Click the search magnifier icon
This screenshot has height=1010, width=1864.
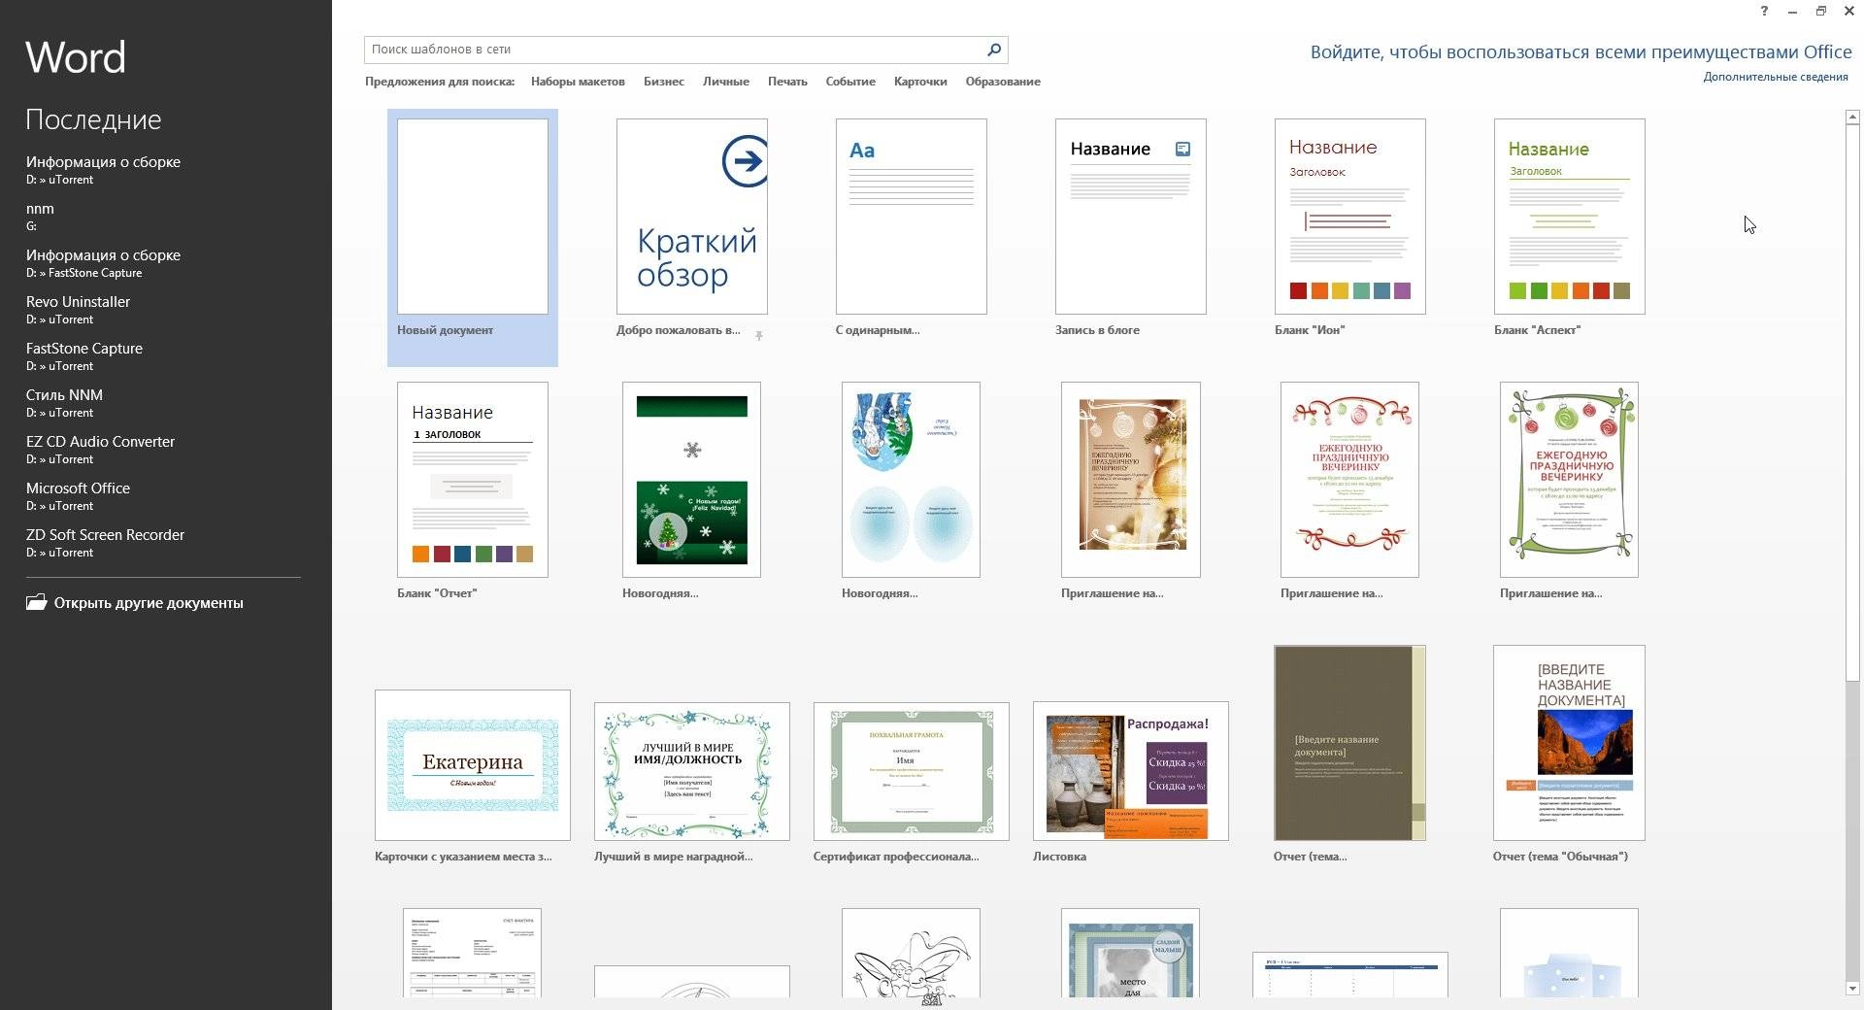pos(993,50)
